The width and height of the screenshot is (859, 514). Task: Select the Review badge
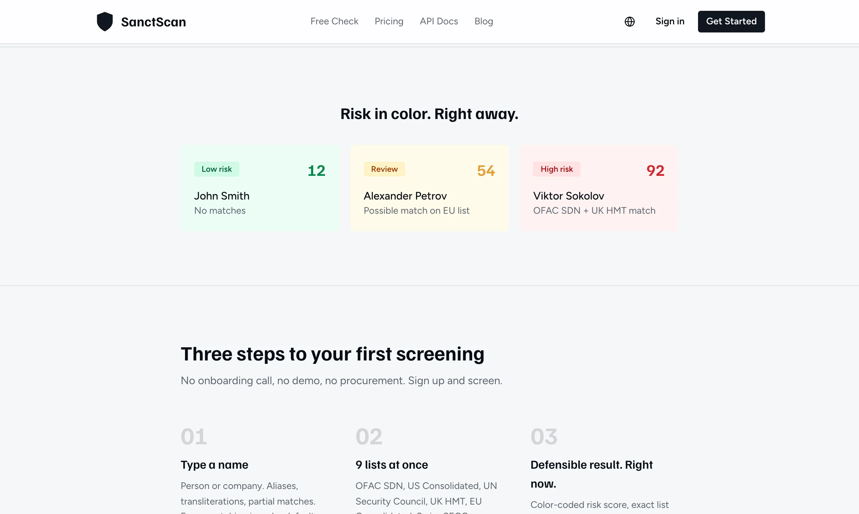[x=384, y=169]
